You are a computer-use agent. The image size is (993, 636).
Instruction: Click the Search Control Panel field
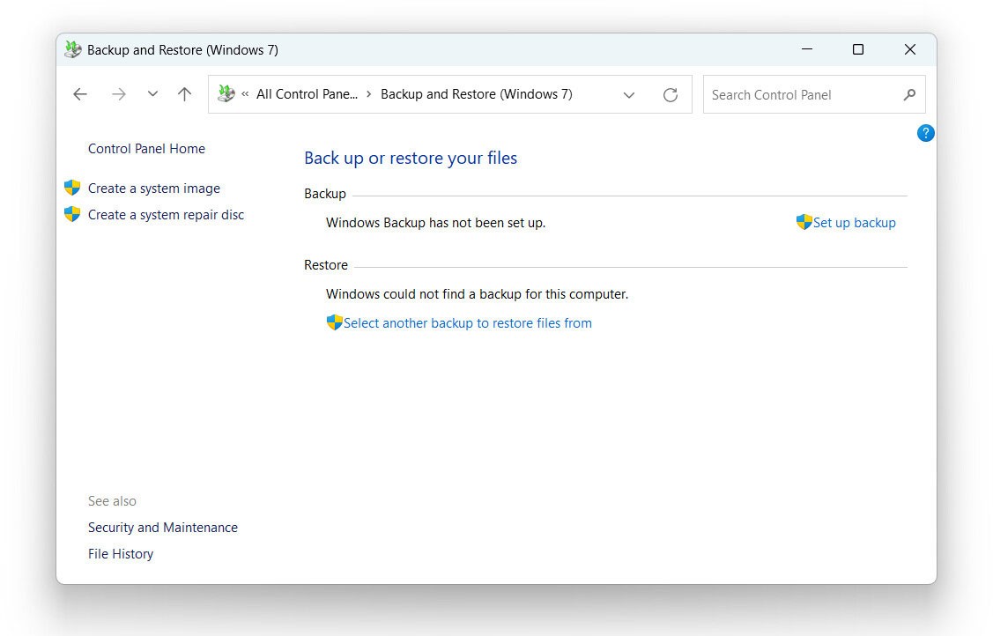797,95
